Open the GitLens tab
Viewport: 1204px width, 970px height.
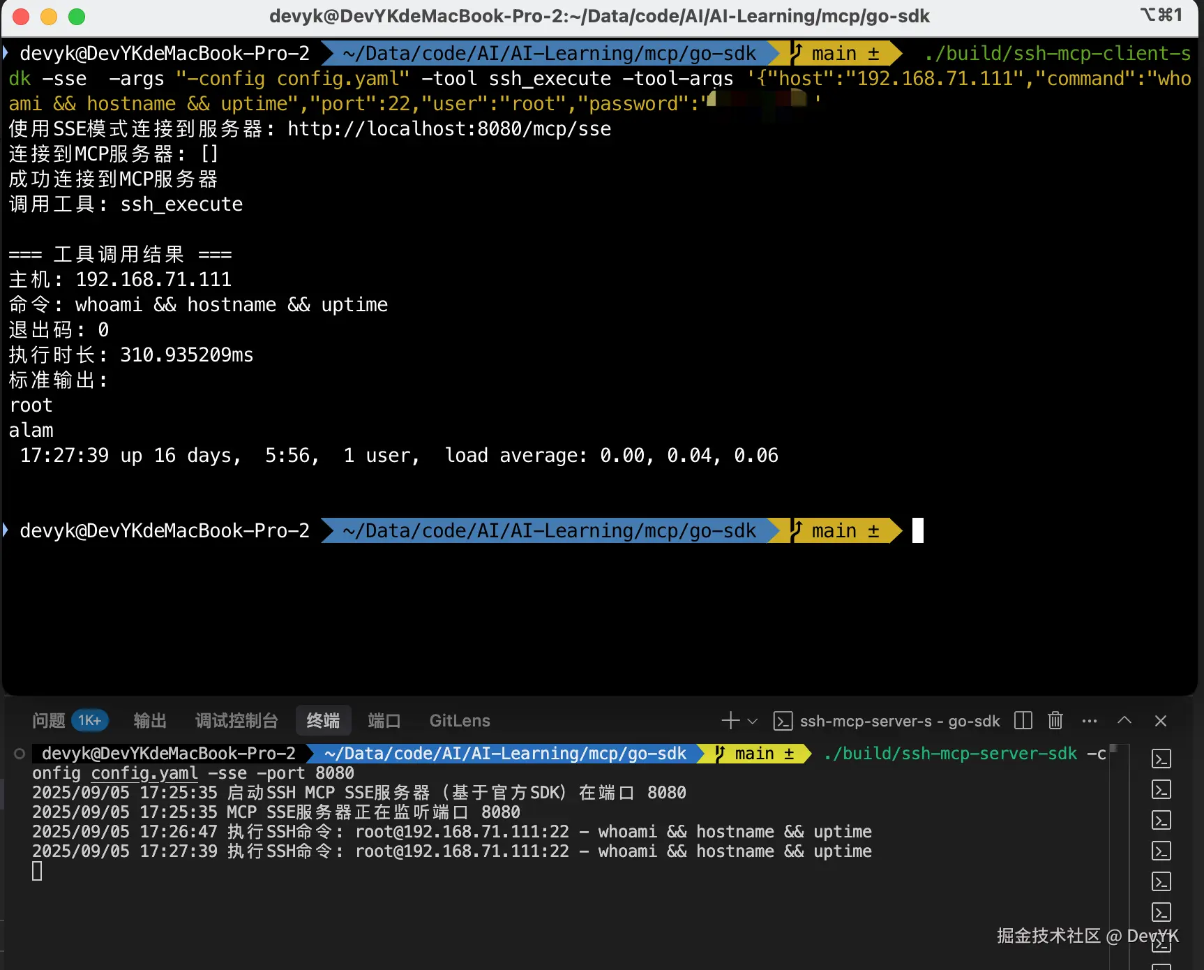[460, 721]
